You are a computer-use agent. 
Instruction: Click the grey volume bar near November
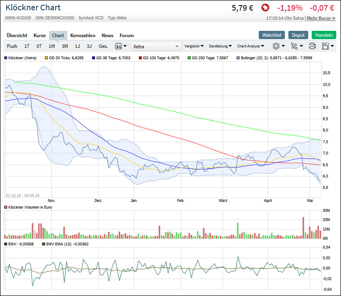tap(35, 234)
